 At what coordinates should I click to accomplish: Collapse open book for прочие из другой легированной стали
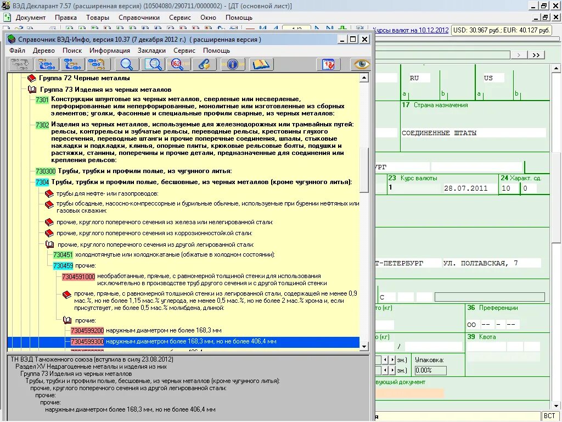tap(50, 245)
